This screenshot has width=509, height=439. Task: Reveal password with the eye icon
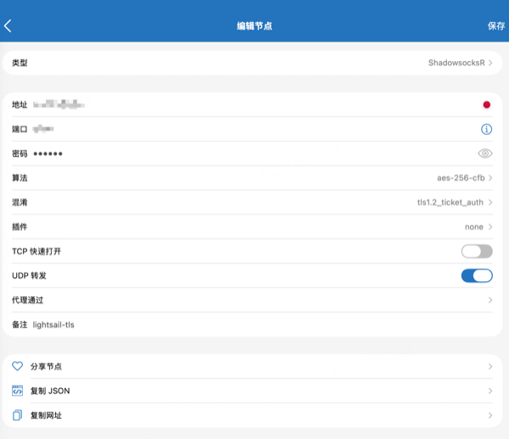point(485,154)
